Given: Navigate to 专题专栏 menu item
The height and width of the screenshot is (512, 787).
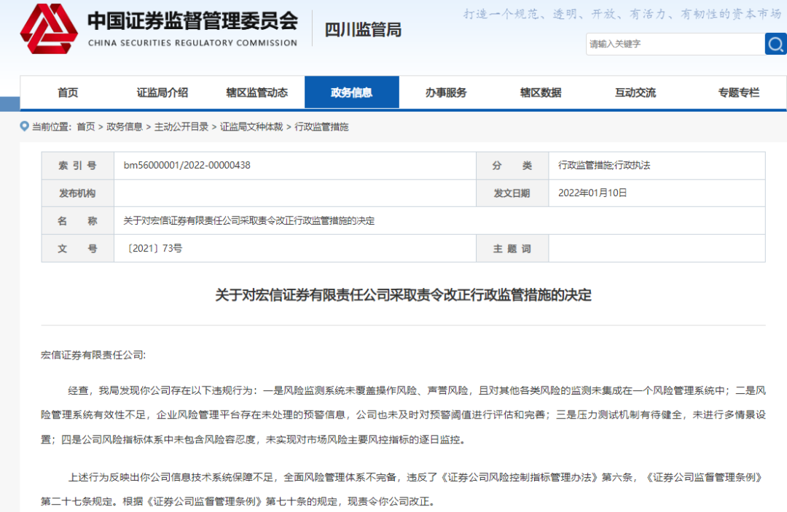Looking at the screenshot, I should [738, 93].
